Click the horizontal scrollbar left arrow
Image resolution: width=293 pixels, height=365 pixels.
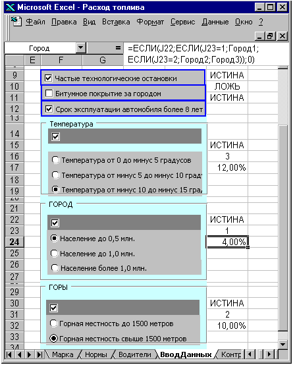(x=250, y=354)
